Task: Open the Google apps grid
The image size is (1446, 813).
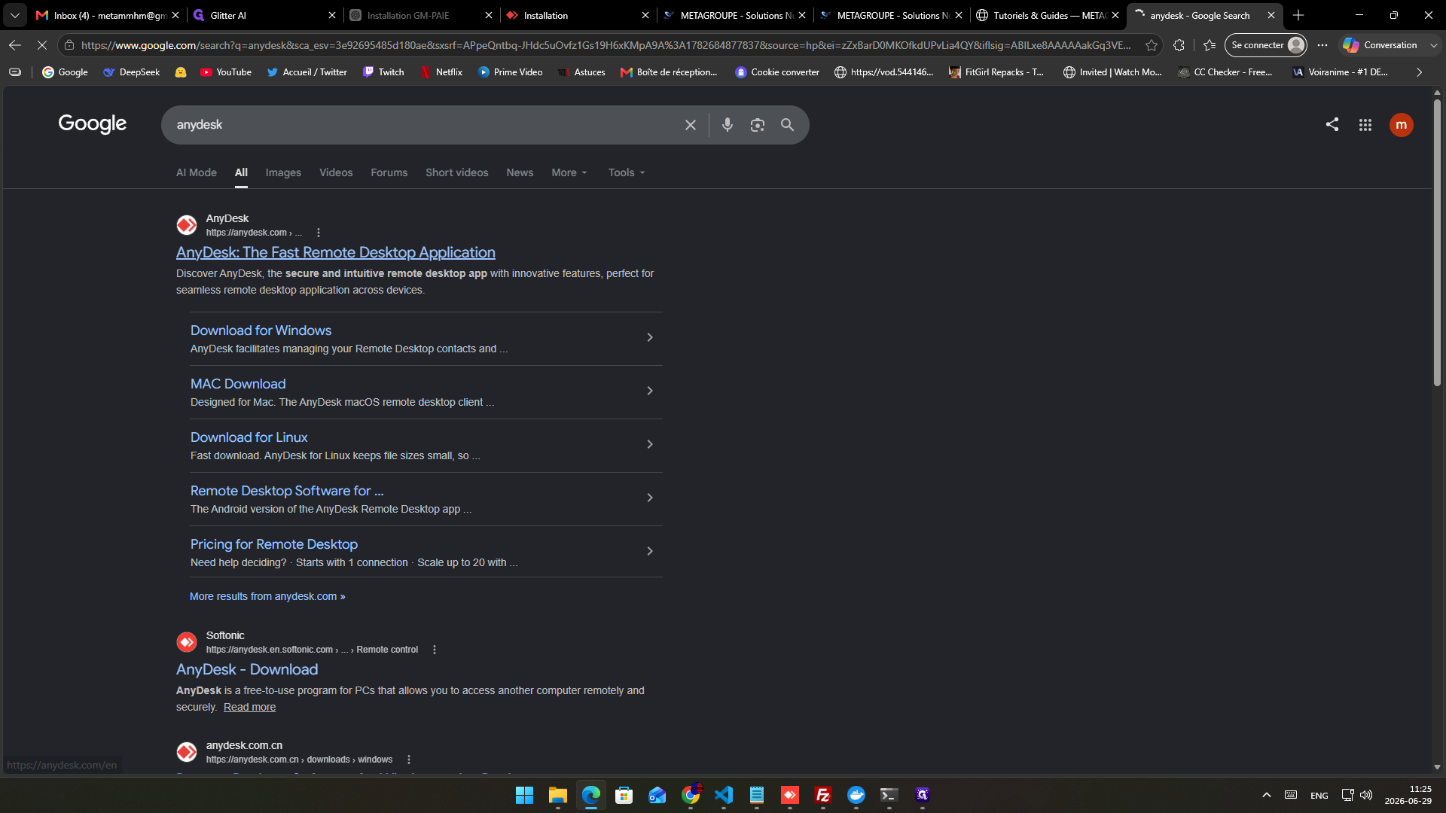Action: click(x=1365, y=125)
